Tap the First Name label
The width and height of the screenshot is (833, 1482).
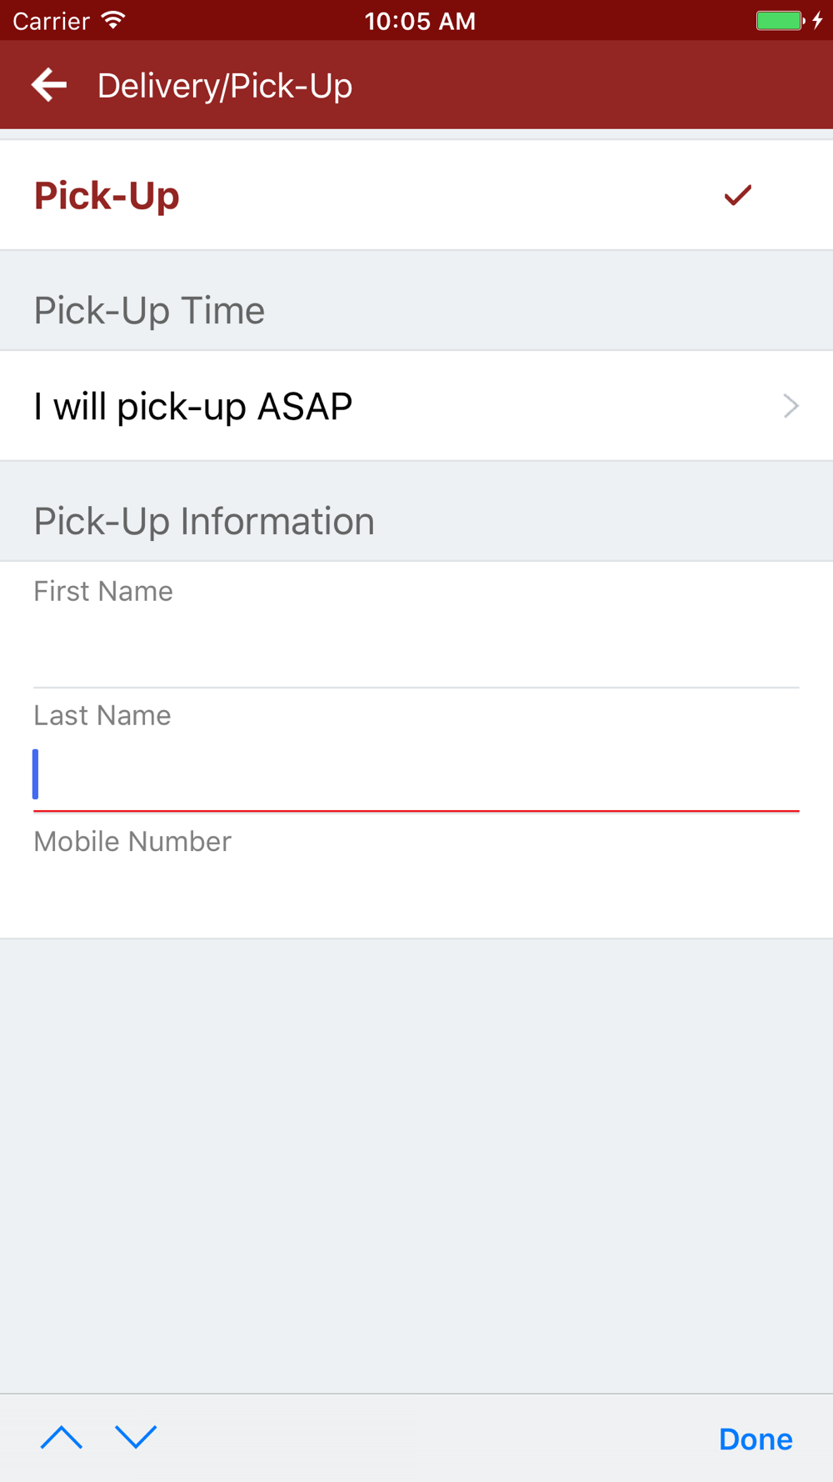103,591
